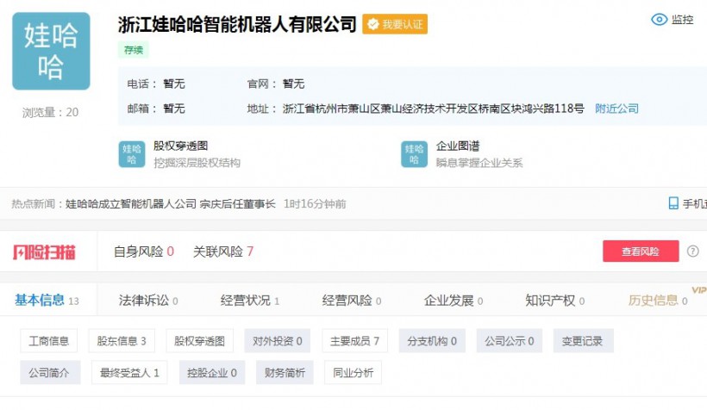
Task: Select the 主要成员 7 button
Action: point(355,340)
